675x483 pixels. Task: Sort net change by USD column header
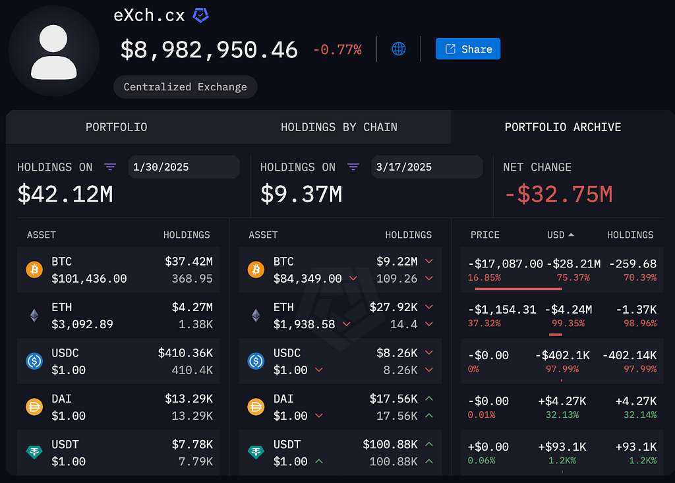(x=556, y=235)
